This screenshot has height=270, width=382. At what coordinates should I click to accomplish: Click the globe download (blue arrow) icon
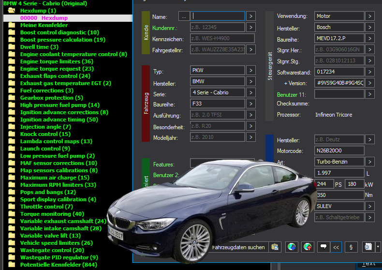tap(292, 247)
